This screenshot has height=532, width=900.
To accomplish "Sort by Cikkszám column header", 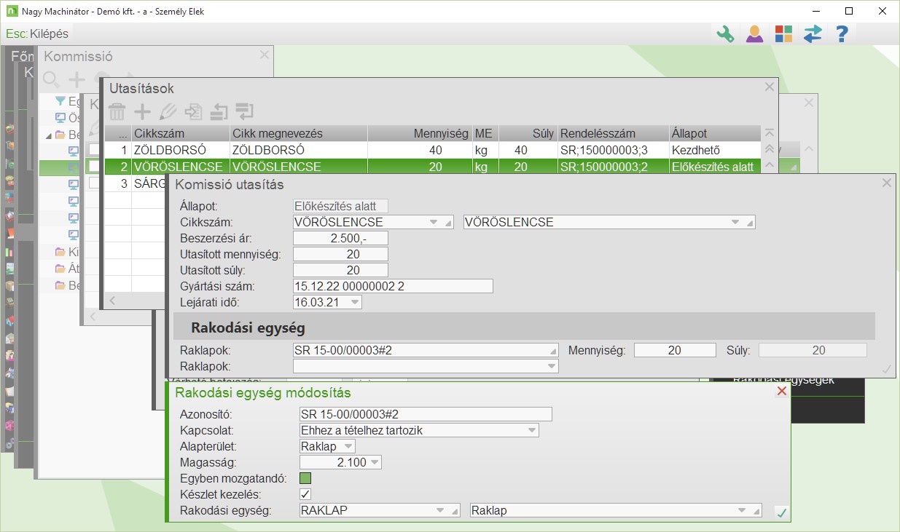I will click(x=180, y=133).
